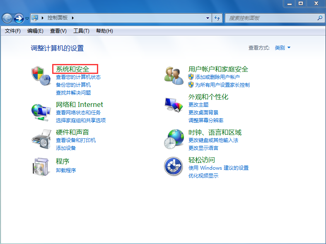Open the 工具(T) menu
The width and height of the screenshot is (326, 244).
coord(81,31)
